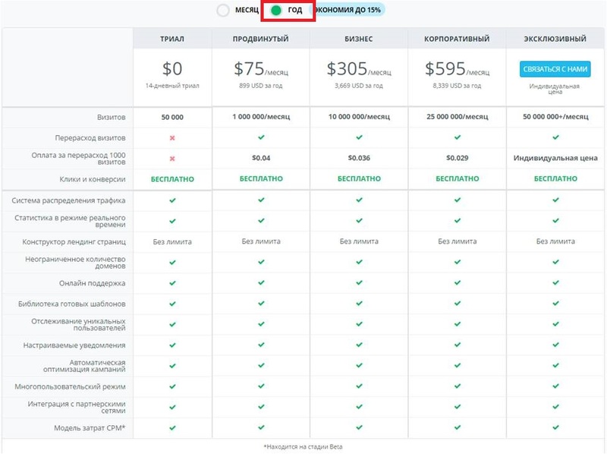The image size is (607, 454).
Task: Click red X for Оплата за перерасход in Триал
Action: [x=172, y=159]
